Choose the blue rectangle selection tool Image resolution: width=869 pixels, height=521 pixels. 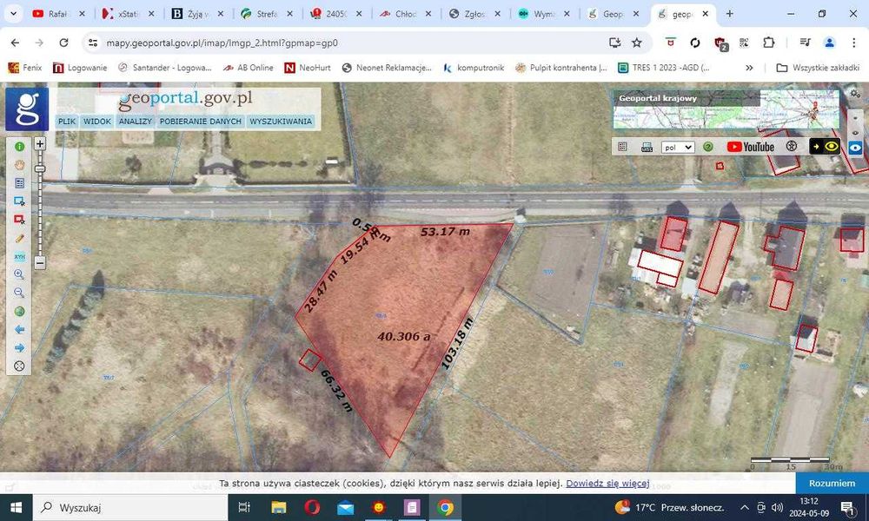19,201
